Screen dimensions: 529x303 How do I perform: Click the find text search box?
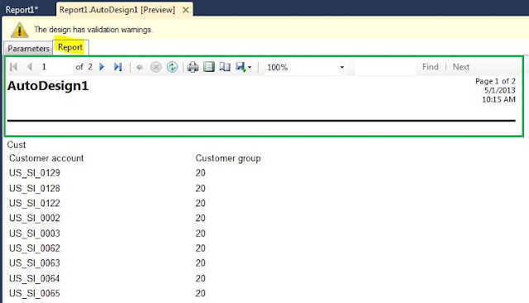(x=385, y=68)
